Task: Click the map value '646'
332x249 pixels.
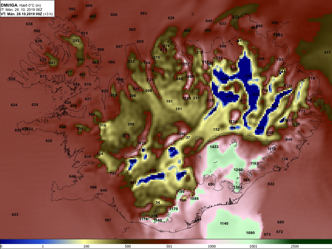Action: coord(72,176)
